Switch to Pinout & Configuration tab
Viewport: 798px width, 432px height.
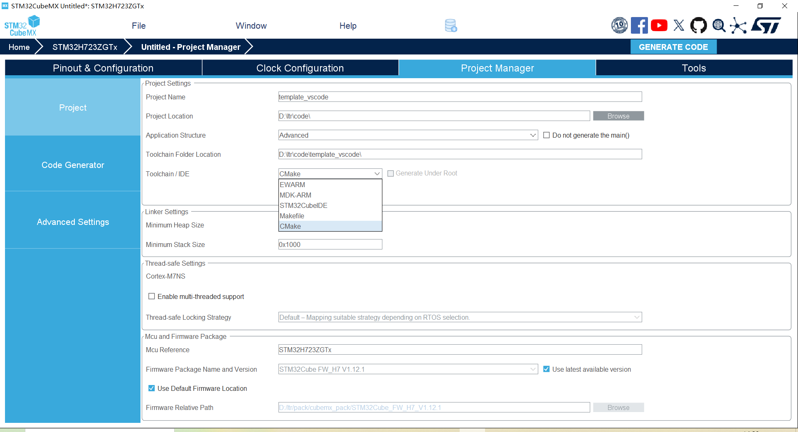click(103, 68)
